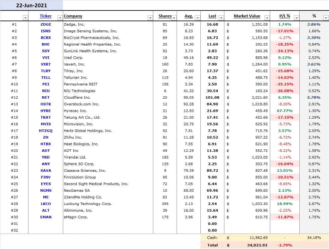
Task: Select the TELL ticker cell
Action: (x=46, y=78)
